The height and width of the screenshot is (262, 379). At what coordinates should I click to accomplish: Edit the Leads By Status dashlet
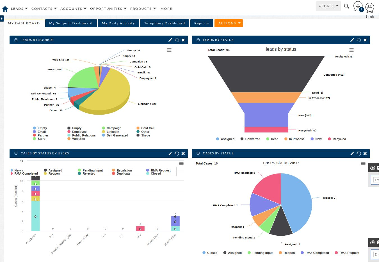(352, 40)
